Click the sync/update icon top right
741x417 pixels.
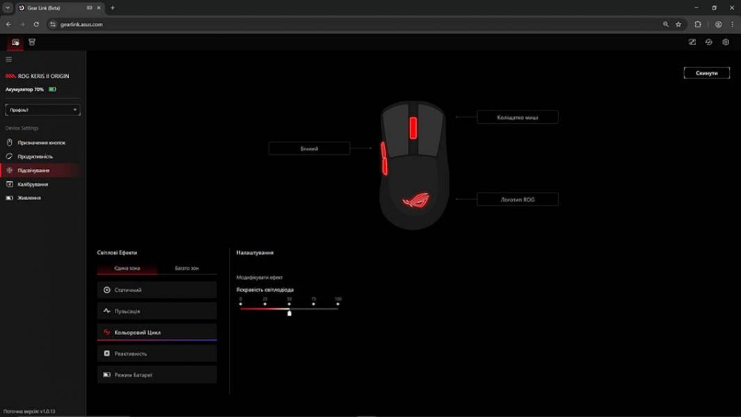click(x=708, y=42)
